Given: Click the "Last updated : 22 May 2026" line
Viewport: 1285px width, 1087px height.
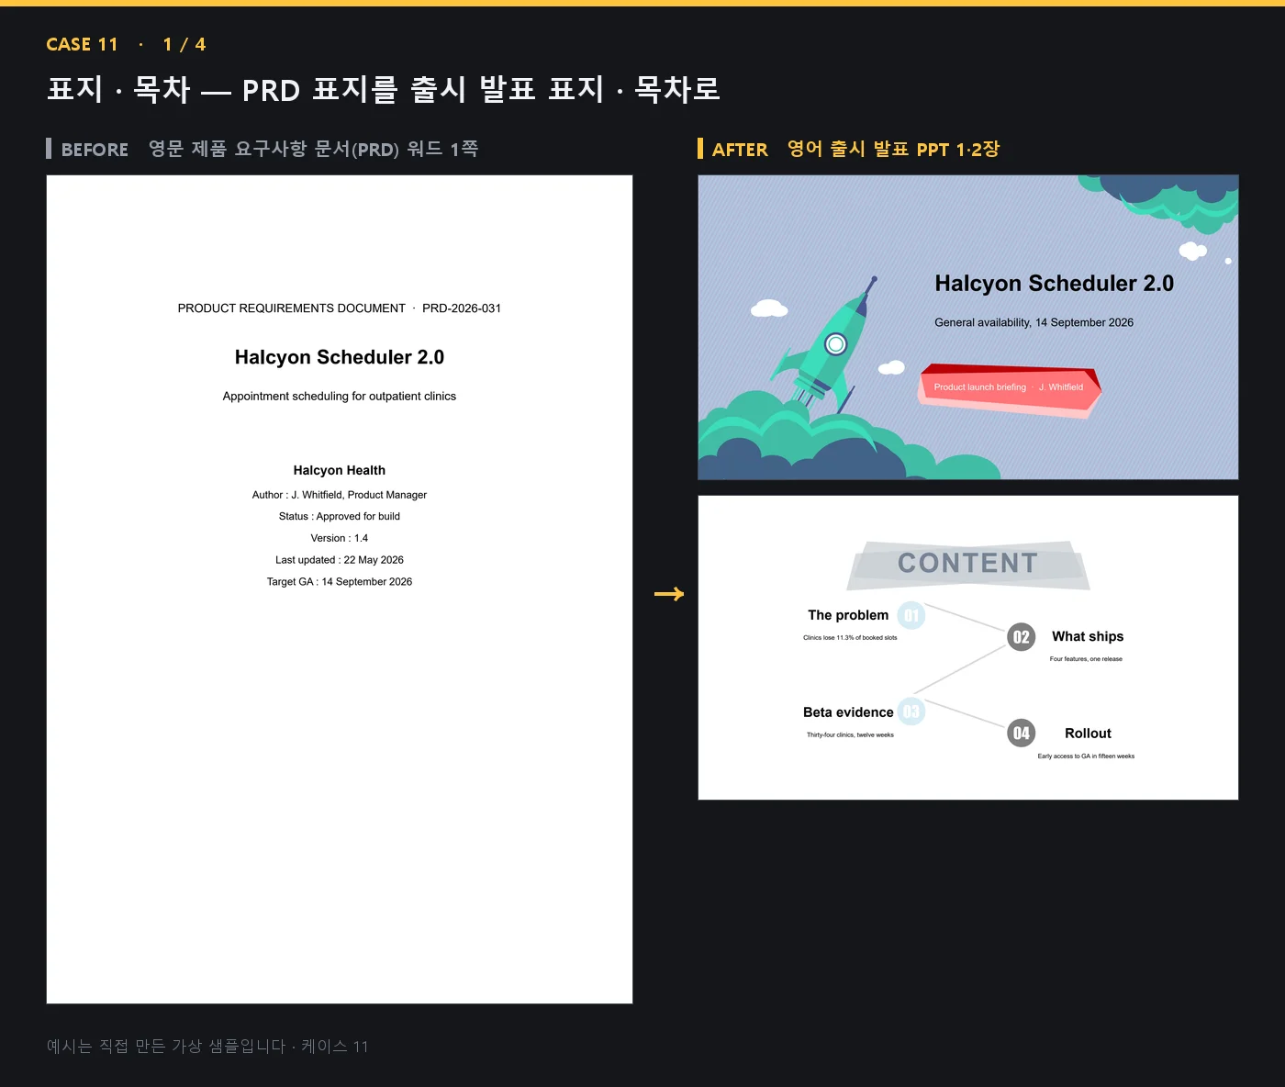Looking at the screenshot, I should (x=340, y=560).
